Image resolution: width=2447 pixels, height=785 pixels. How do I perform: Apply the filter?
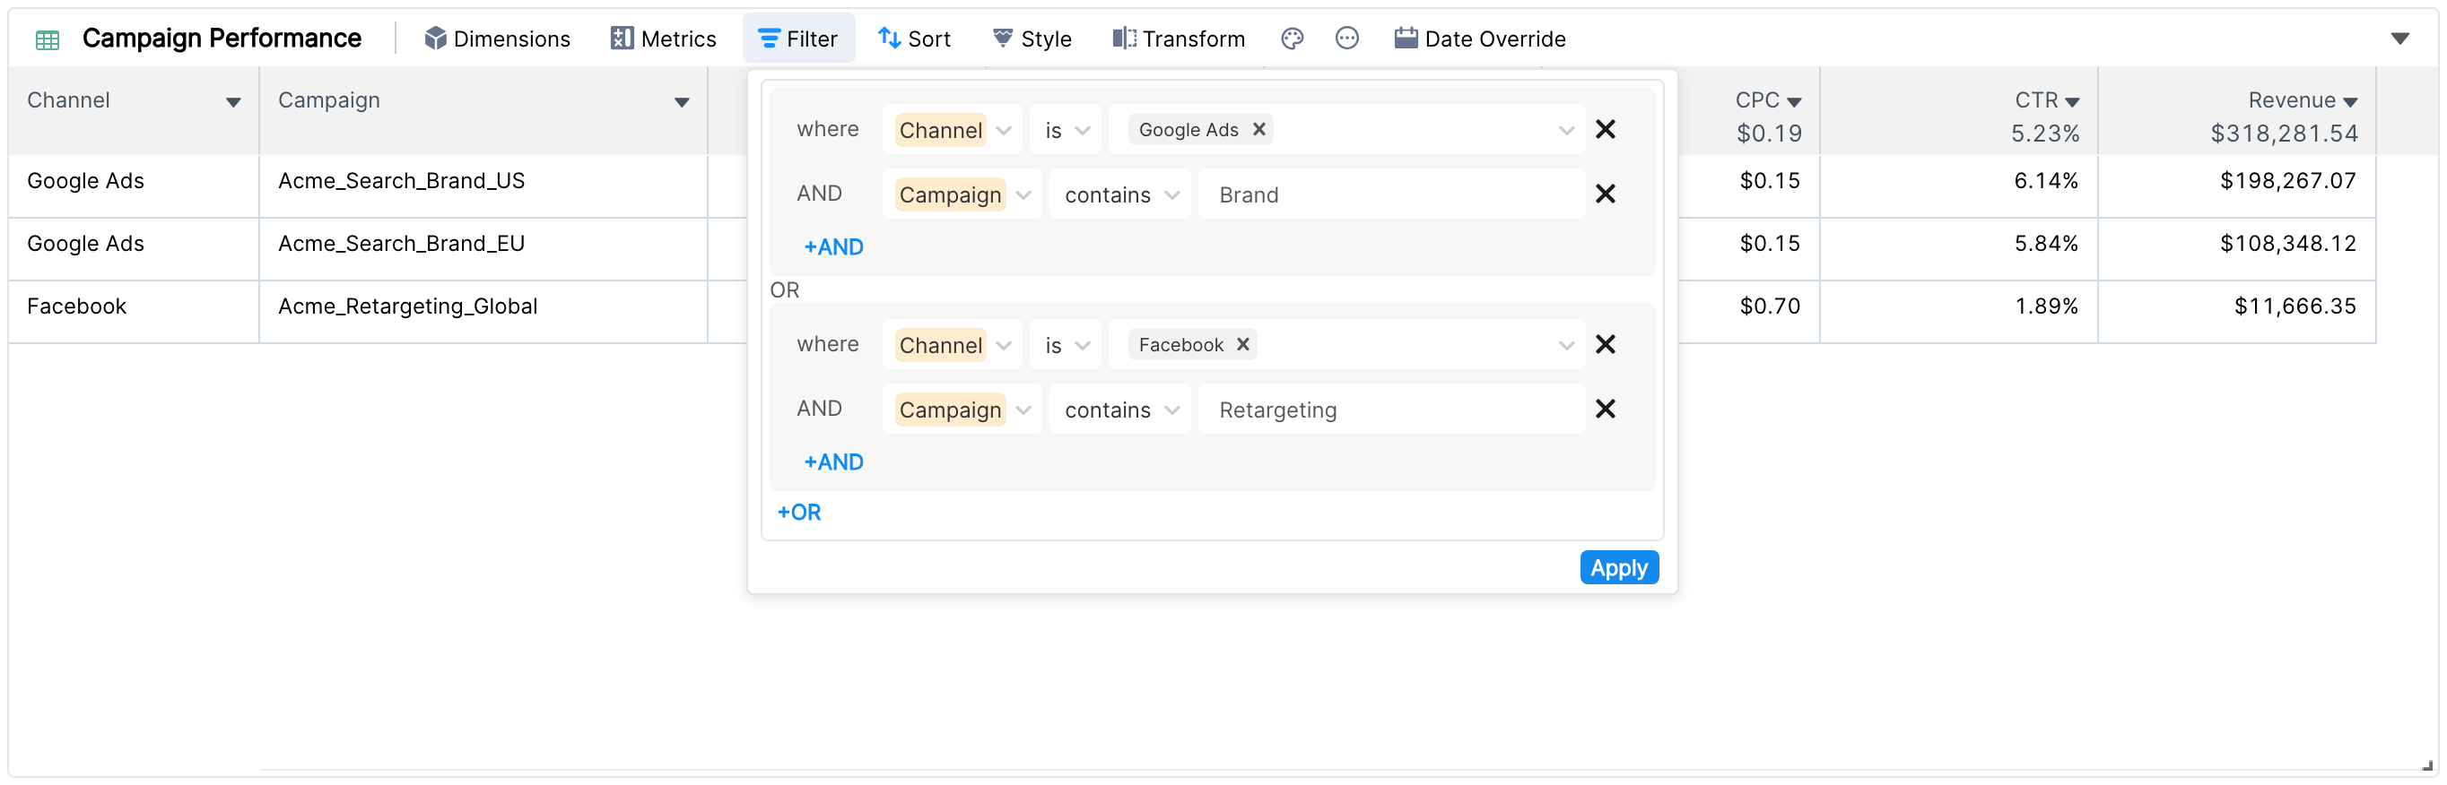[x=1619, y=567]
